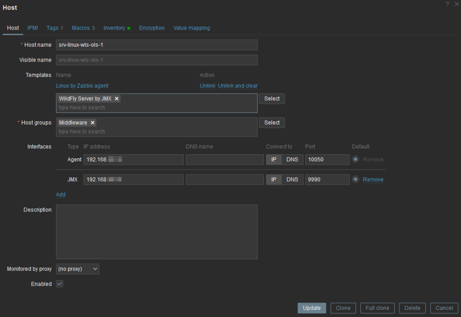Screen dimensions: 461x317
Task: Click the Full clone button
Action: [x=377, y=308]
